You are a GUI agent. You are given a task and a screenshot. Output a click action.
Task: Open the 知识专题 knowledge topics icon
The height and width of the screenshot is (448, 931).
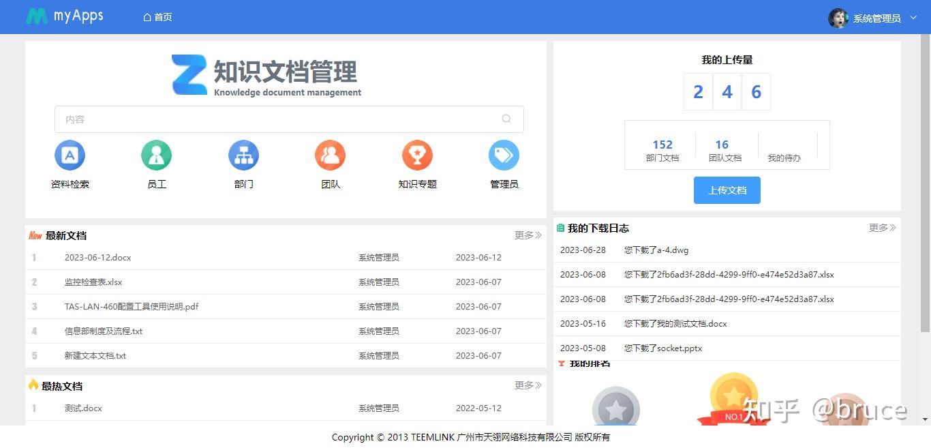[x=417, y=155]
